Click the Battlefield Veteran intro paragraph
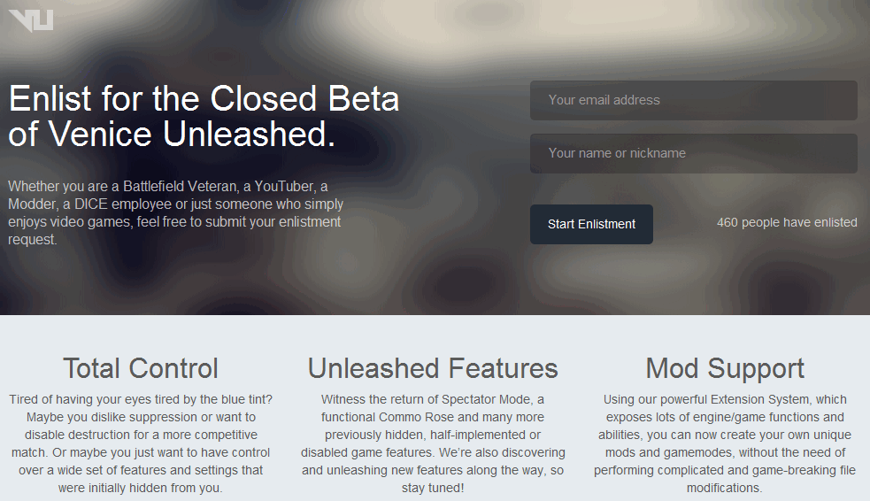Image resolution: width=870 pixels, height=501 pixels. point(176,213)
